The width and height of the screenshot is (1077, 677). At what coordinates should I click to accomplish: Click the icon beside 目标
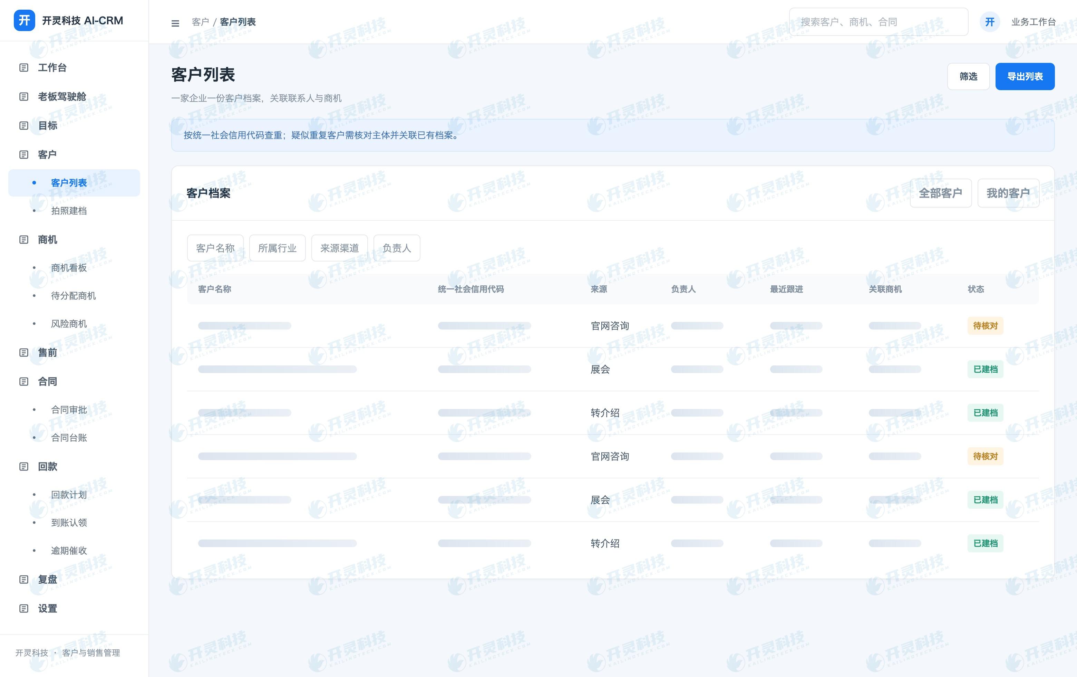[24, 126]
